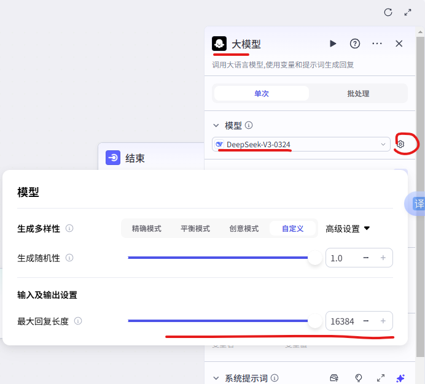This screenshot has width=425, height=384.
Task: Open the three-dot more options menu
Action: click(x=377, y=44)
